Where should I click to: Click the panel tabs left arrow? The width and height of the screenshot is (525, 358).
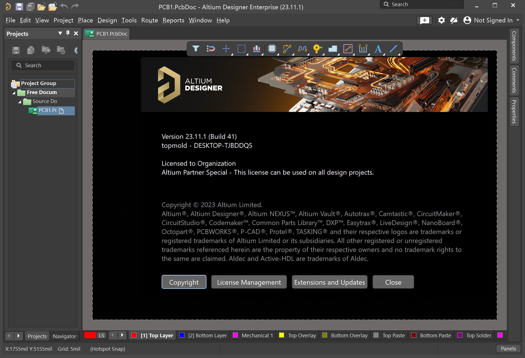(x=9, y=336)
